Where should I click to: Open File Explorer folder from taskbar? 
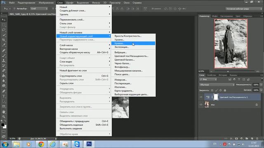tap(16, 144)
